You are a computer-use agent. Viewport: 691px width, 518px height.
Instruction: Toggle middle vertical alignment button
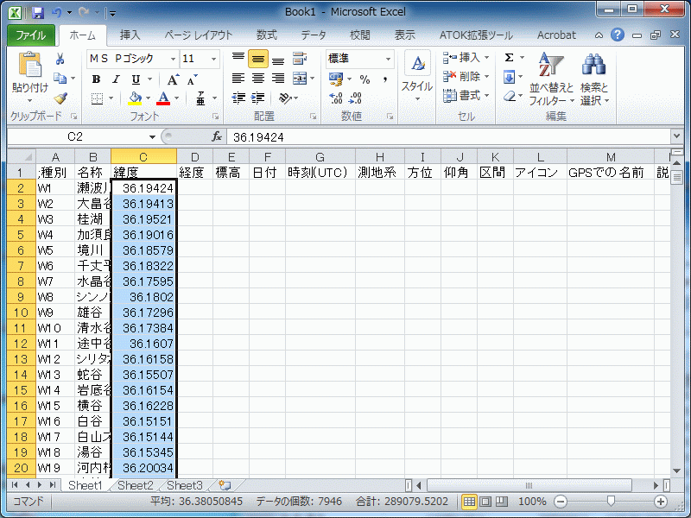click(x=257, y=60)
